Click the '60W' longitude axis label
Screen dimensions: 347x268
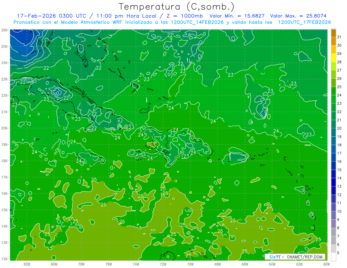coord(326,264)
